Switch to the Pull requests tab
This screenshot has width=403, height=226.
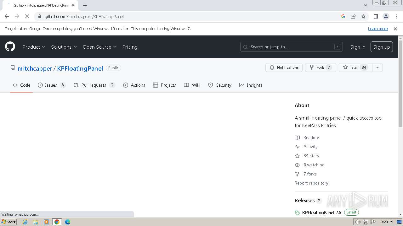94,85
